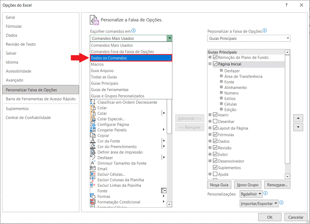Toggle the Inserir tab checkbox

(215, 115)
